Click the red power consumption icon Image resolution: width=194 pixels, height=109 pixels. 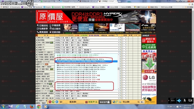pyautogui.click(x=86, y=102)
